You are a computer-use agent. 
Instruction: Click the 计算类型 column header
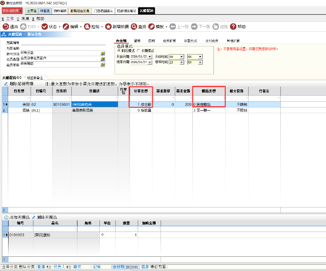[x=141, y=91]
